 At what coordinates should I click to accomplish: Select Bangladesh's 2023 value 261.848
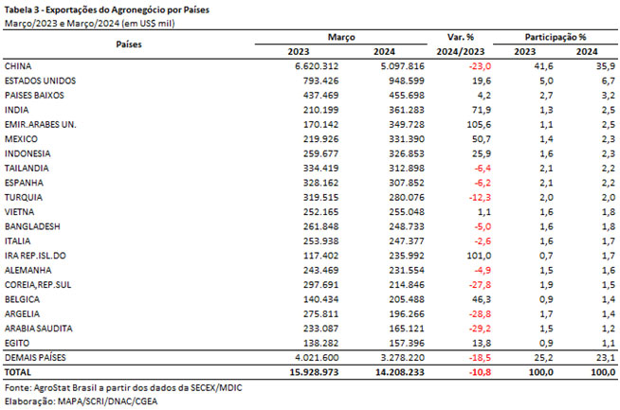pos(320,226)
